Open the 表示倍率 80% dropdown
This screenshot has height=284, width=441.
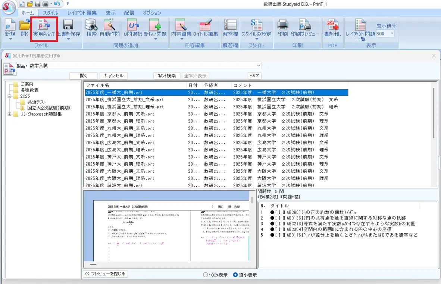(392, 34)
